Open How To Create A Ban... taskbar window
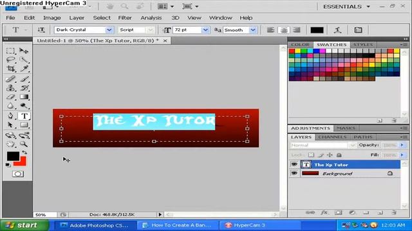Viewport: 412px width, 231px height. pos(178,225)
